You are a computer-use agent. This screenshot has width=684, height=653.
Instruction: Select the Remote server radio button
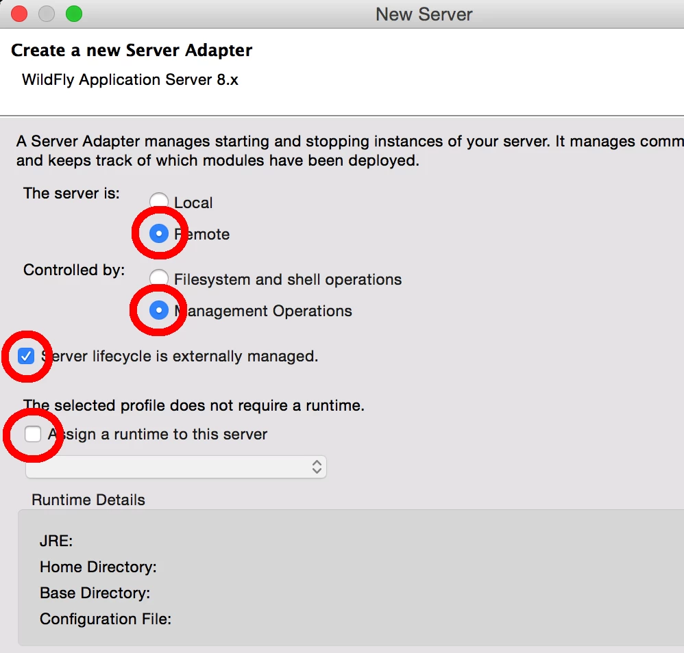click(159, 233)
